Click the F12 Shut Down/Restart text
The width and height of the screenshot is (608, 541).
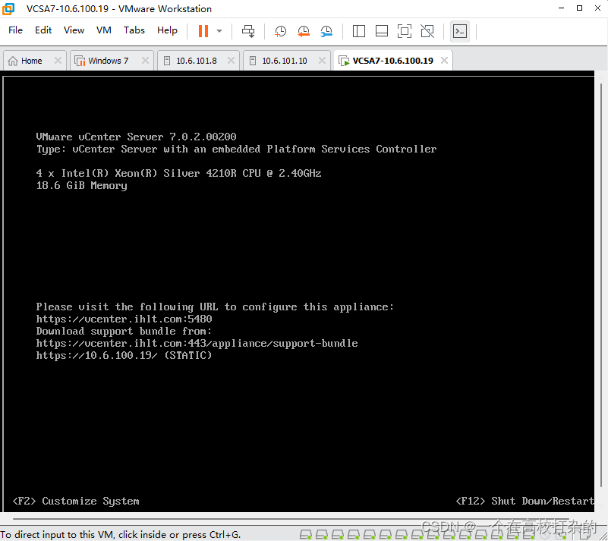(525, 501)
